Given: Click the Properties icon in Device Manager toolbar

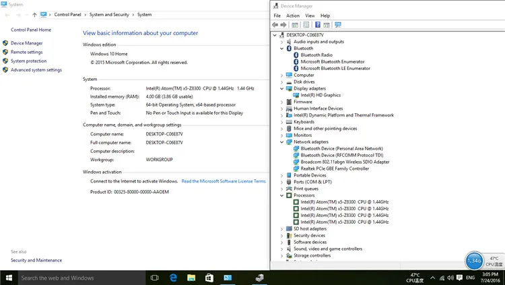Looking at the screenshot, I should (x=306, y=25).
